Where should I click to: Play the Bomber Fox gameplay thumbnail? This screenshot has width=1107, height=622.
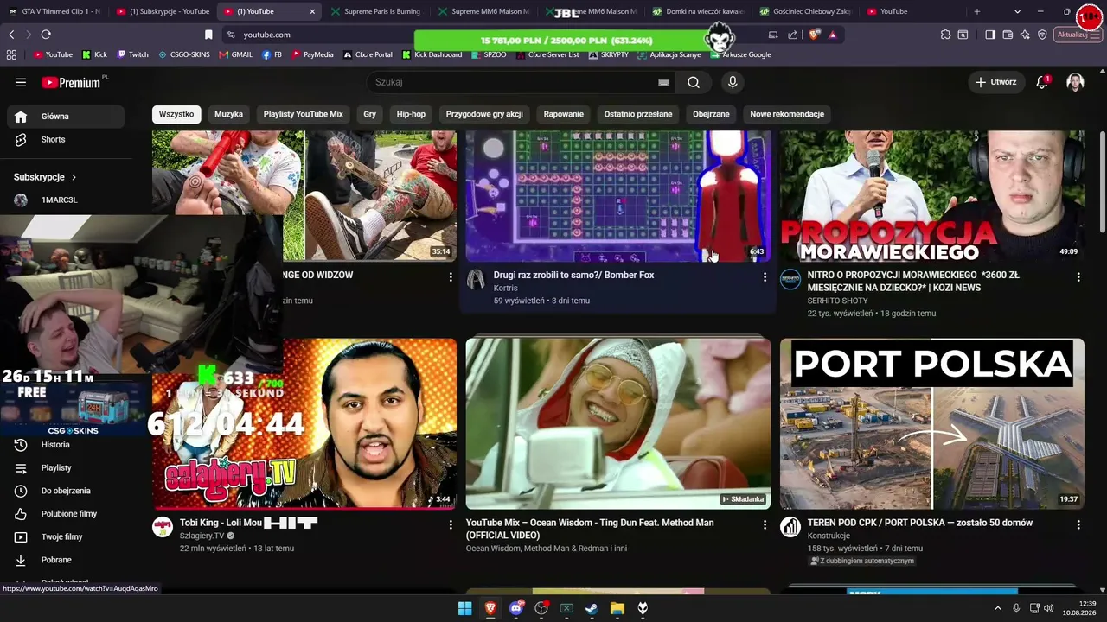pos(618,196)
